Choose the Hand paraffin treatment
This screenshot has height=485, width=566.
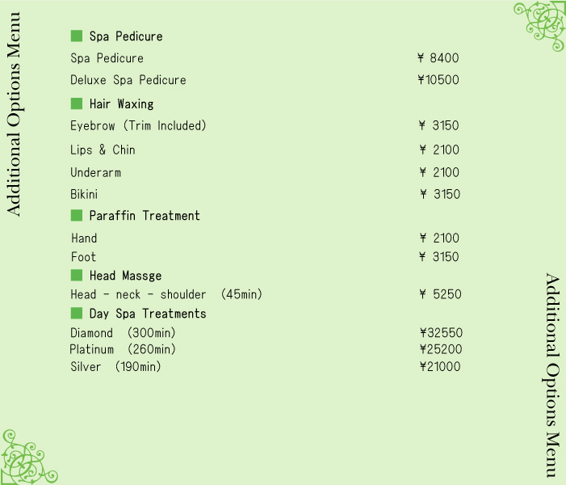pyautogui.click(x=84, y=238)
